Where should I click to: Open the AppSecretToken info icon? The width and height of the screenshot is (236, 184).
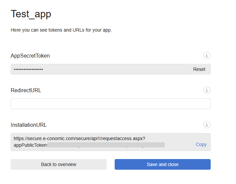click(x=207, y=56)
